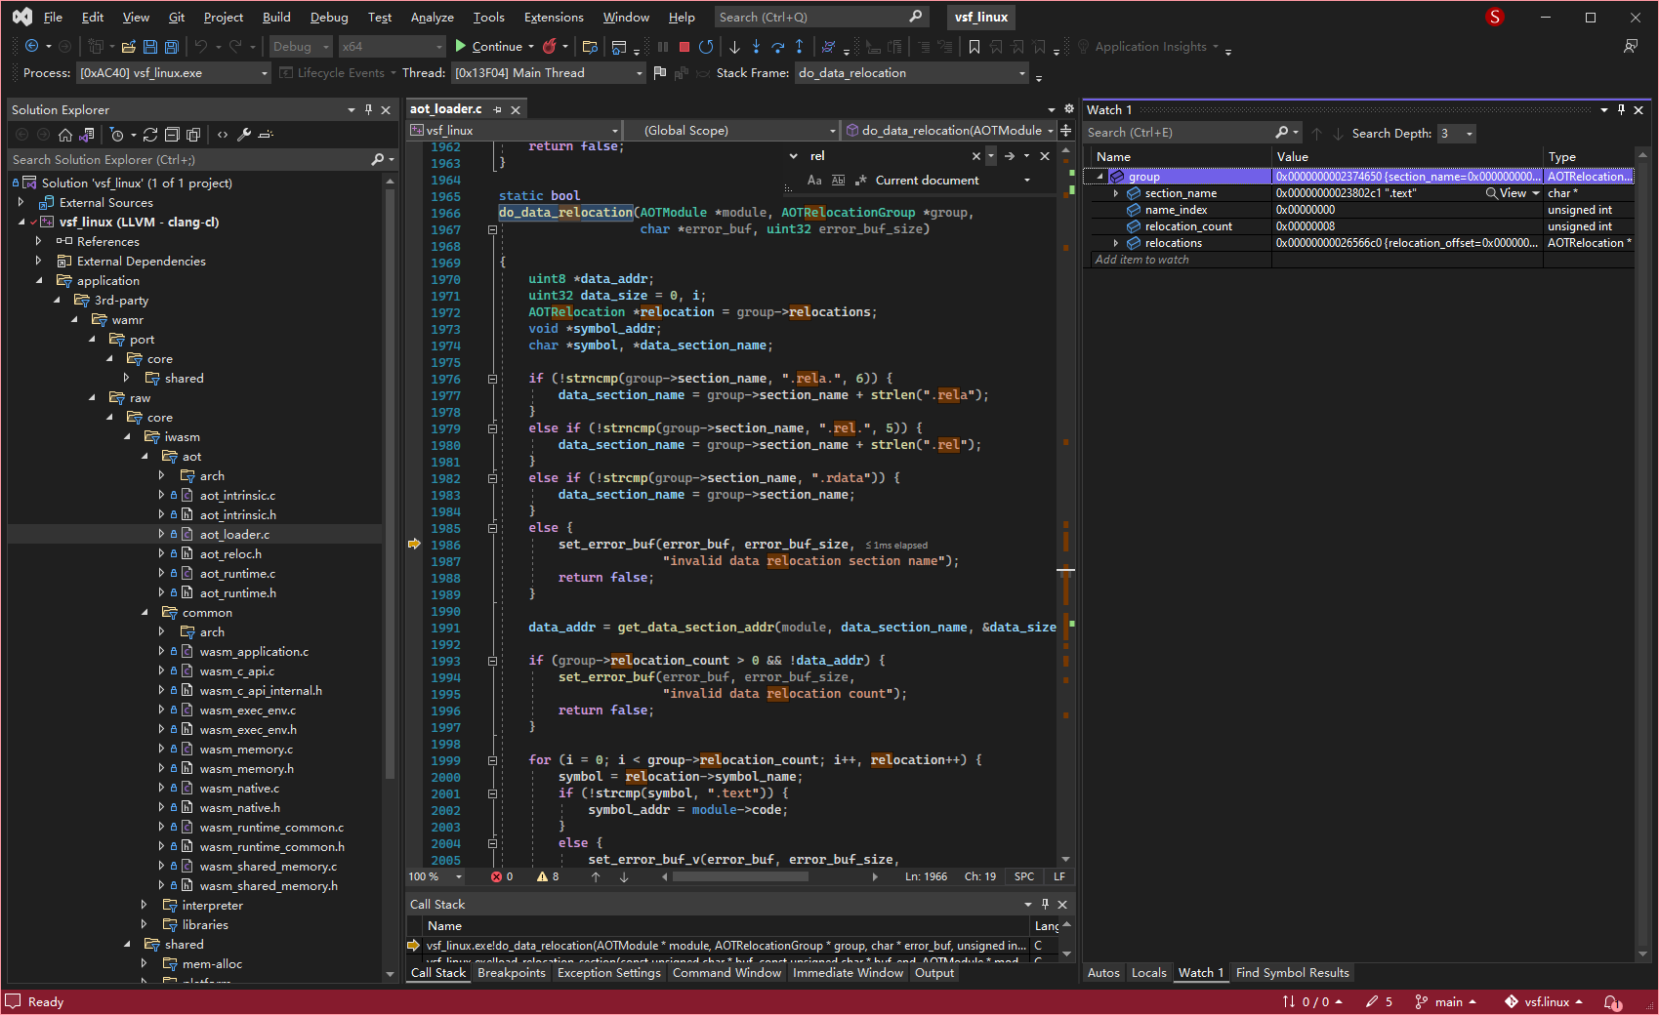Click the Restart debugging icon
This screenshot has height=1015, width=1659.
tap(706, 47)
